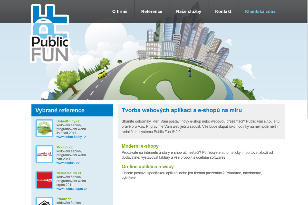Open On-line aplikace a weby heading

click(x=148, y=167)
